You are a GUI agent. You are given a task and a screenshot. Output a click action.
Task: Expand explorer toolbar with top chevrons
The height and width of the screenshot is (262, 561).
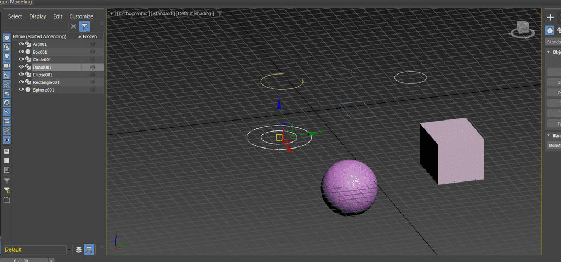coord(101,23)
